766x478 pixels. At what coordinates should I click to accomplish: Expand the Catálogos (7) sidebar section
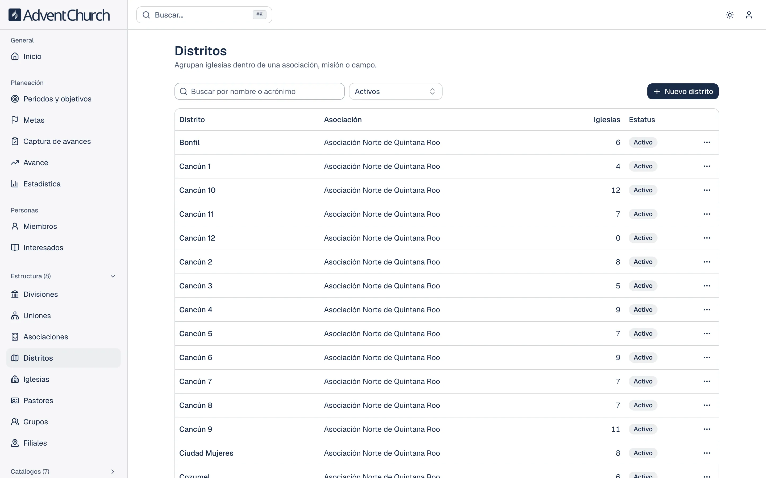click(63, 471)
